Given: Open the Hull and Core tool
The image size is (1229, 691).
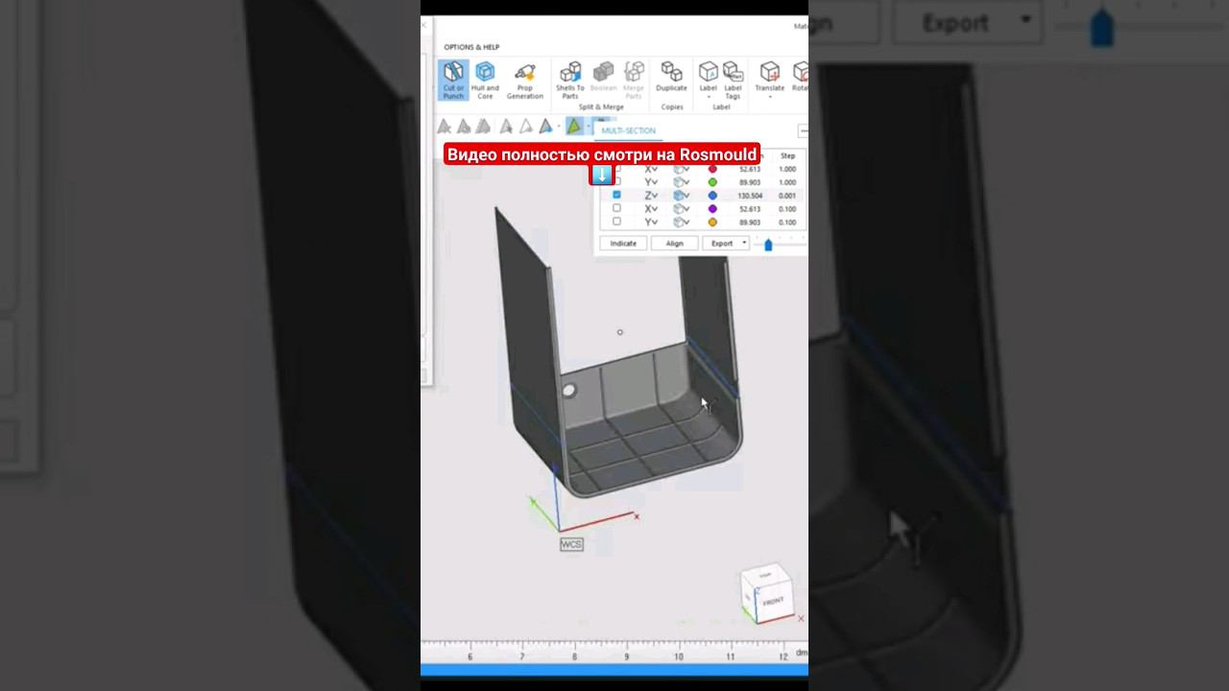Looking at the screenshot, I should pyautogui.click(x=485, y=81).
